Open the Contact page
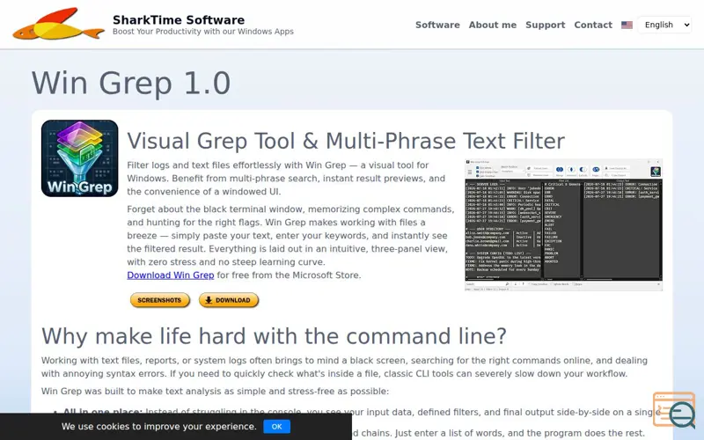Screen dimensions: 704x440 click(x=593, y=26)
